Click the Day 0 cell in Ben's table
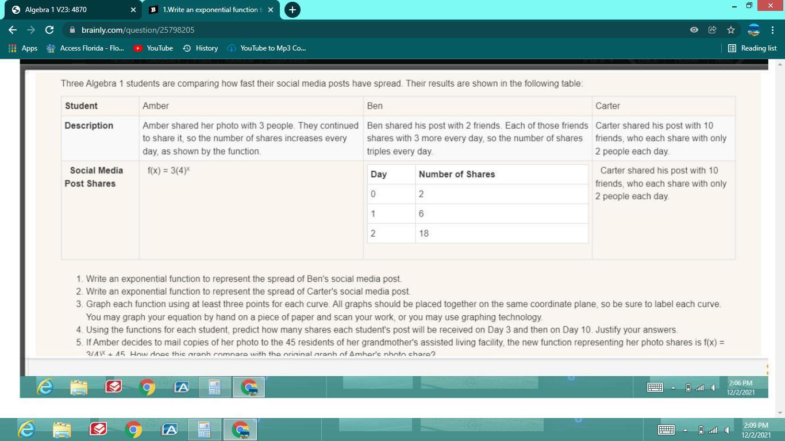The width and height of the screenshot is (785, 441). pyautogui.click(x=391, y=194)
